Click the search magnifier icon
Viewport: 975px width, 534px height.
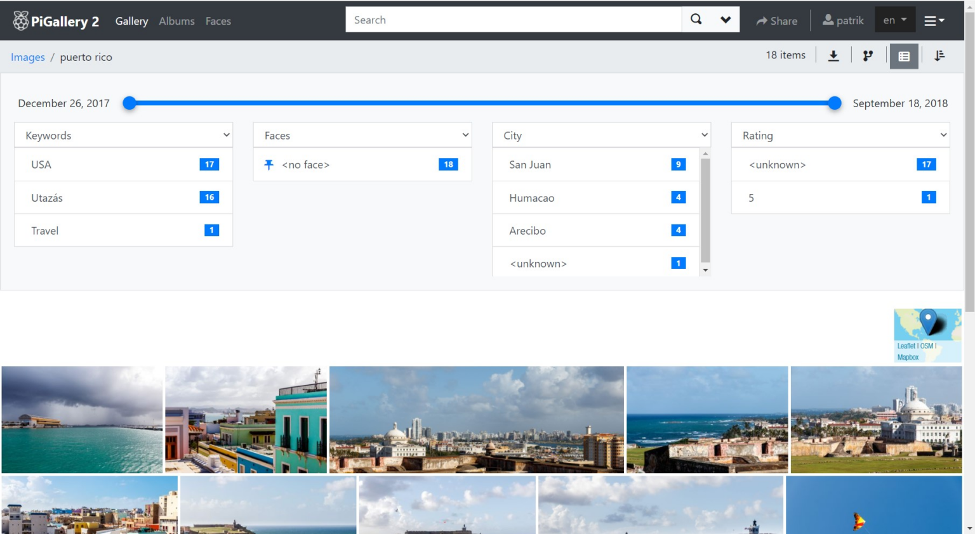coord(696,19)
